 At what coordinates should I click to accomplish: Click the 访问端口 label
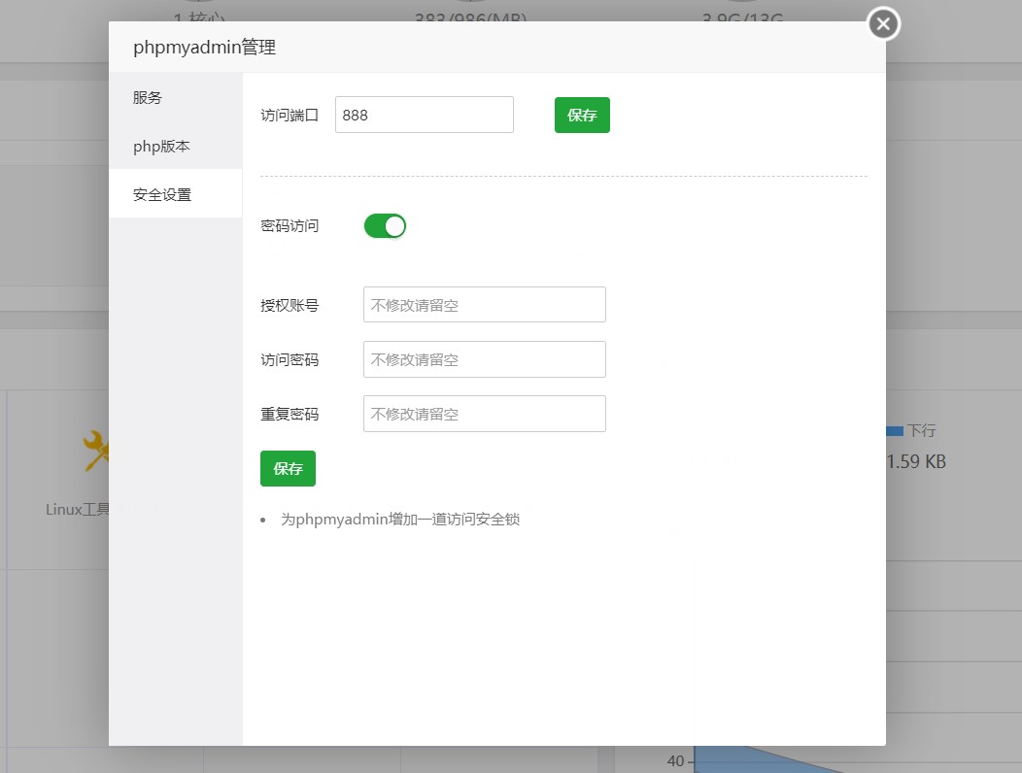pos(290,116)
